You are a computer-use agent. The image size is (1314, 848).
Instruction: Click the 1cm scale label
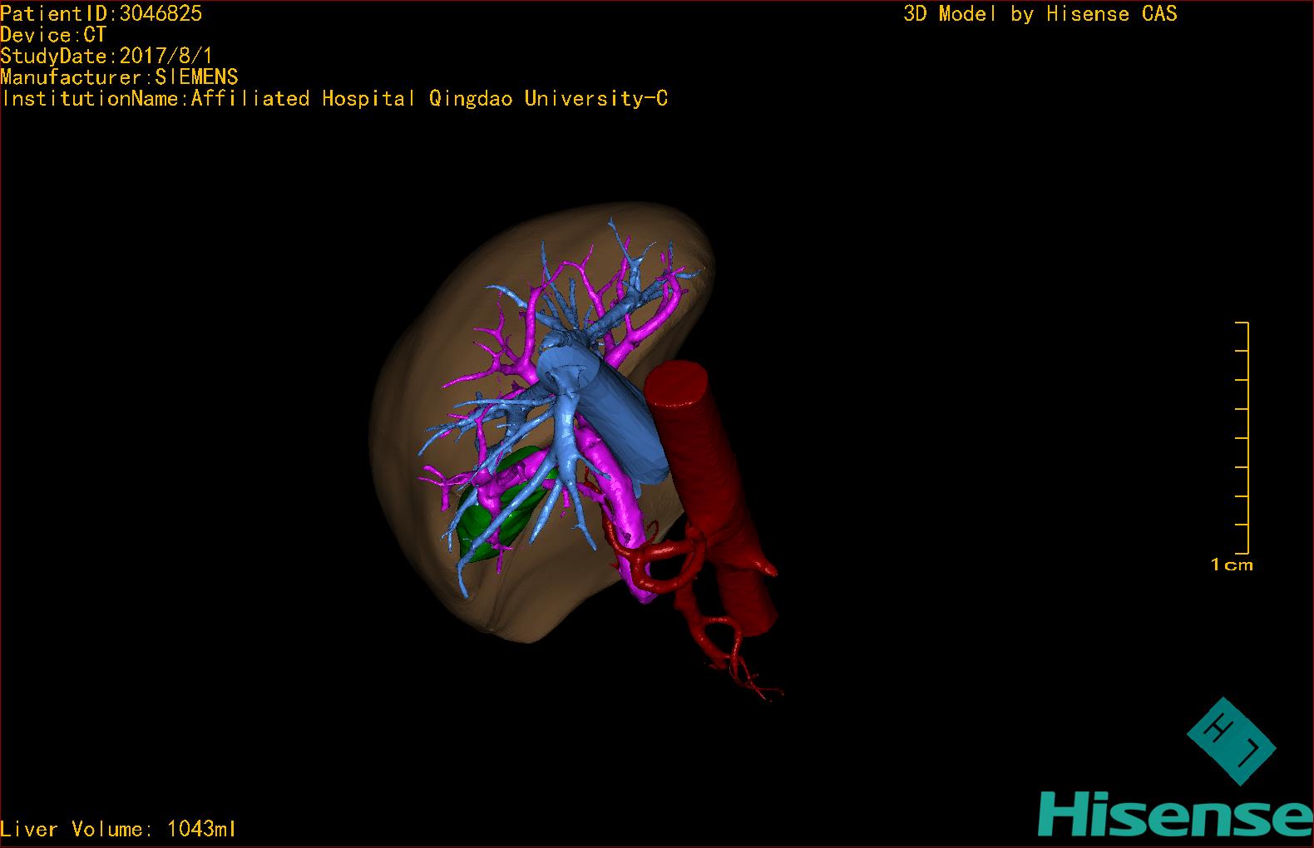pos(1231,565)
